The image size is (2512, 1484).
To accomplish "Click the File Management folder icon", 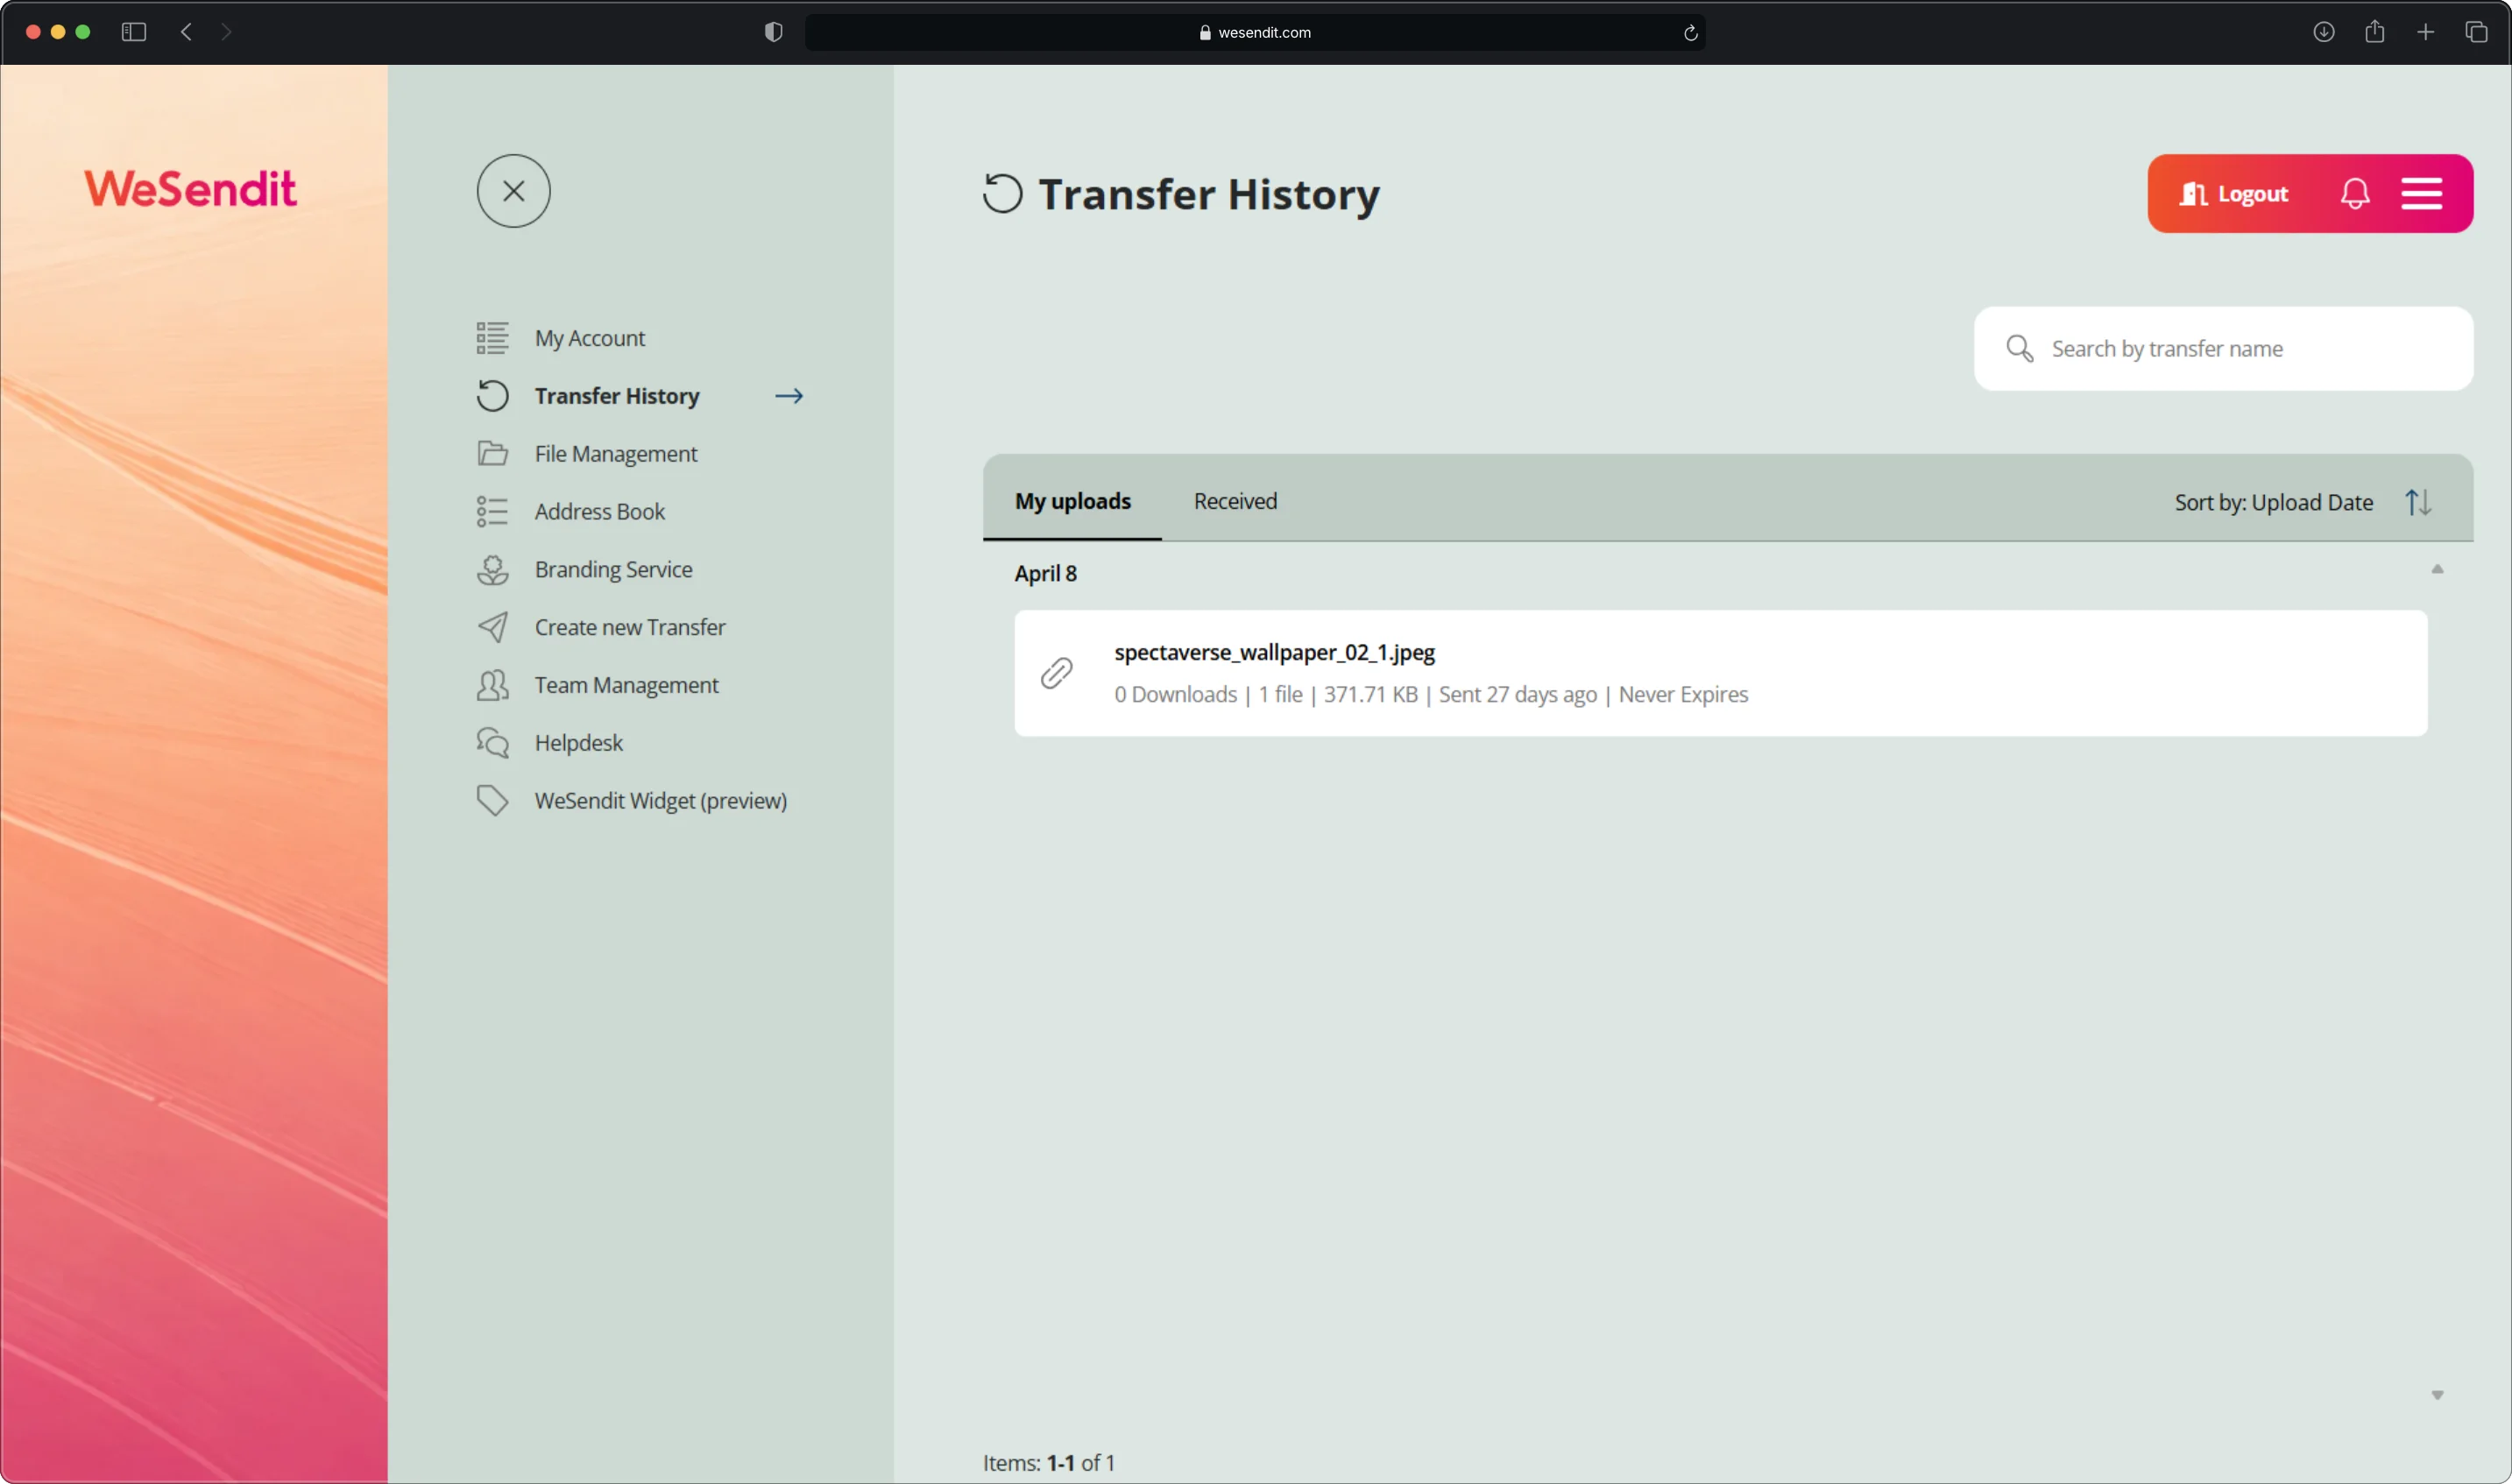I will [x=492, y=454].
